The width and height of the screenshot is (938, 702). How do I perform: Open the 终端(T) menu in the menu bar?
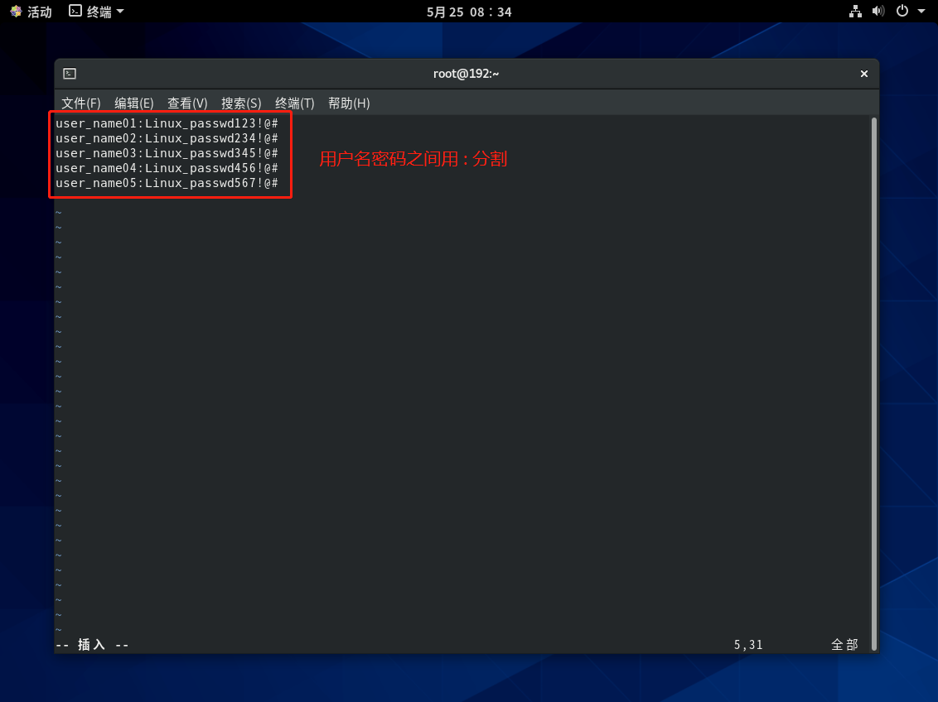[294, 103]
